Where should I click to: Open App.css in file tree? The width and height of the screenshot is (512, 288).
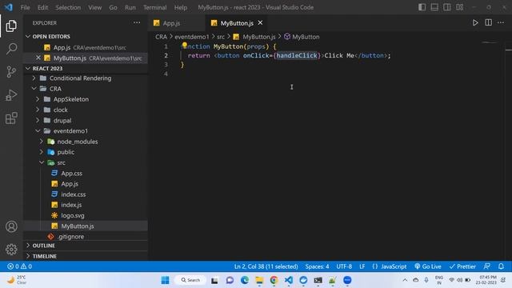tap(85, 173)
